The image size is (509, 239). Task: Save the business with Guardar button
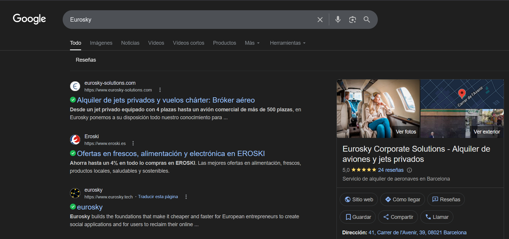(x=358, y=217)
